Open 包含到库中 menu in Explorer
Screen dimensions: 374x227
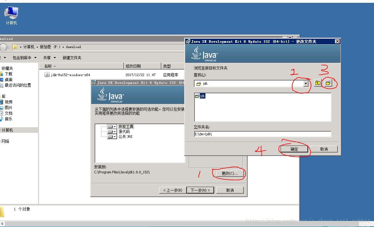(25, 58)
